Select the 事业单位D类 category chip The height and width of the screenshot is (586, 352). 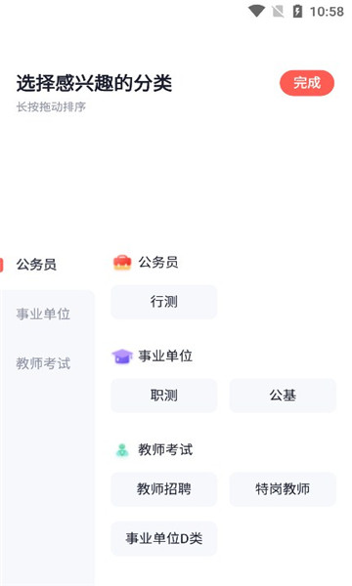tap(164, 538)
